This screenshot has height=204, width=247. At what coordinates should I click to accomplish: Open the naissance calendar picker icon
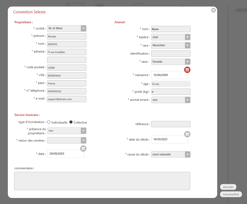(x=187, y=70)
